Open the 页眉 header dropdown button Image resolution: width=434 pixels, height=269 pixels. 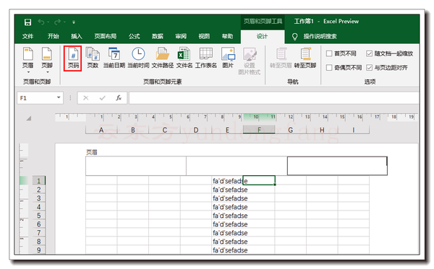pos(28,61)
